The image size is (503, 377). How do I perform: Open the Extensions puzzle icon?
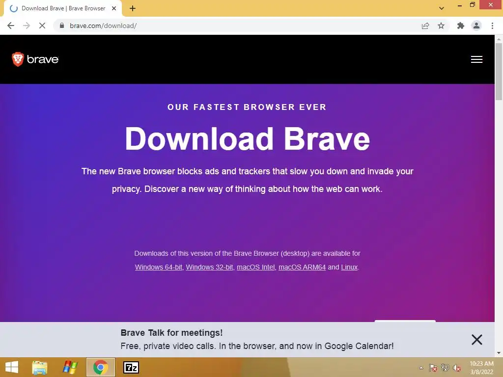pyautogui.click(x=461, y=26)
